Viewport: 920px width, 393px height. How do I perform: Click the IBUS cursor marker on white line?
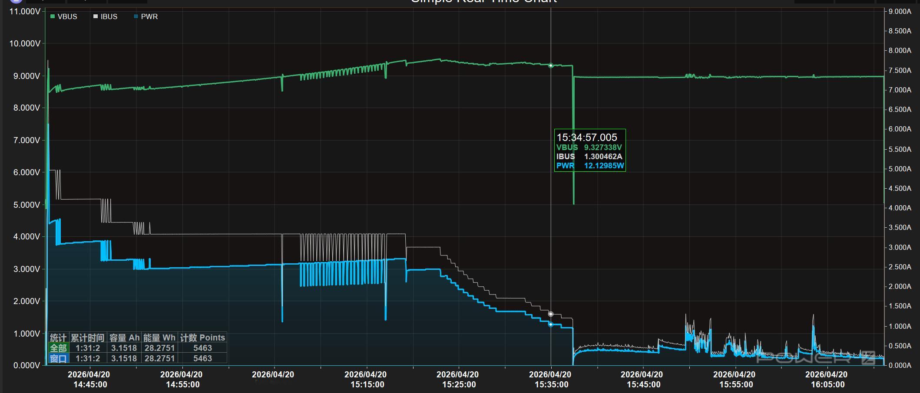coord(551,314)
